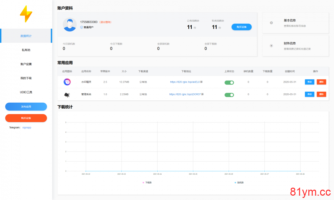This screenshot has height=200, width=334.
Task: Open the 账户设置 sidebar menu
Action: click(x=26, y=64)
